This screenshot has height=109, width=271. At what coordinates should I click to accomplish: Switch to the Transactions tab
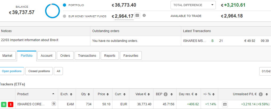(x=87, y=55)
